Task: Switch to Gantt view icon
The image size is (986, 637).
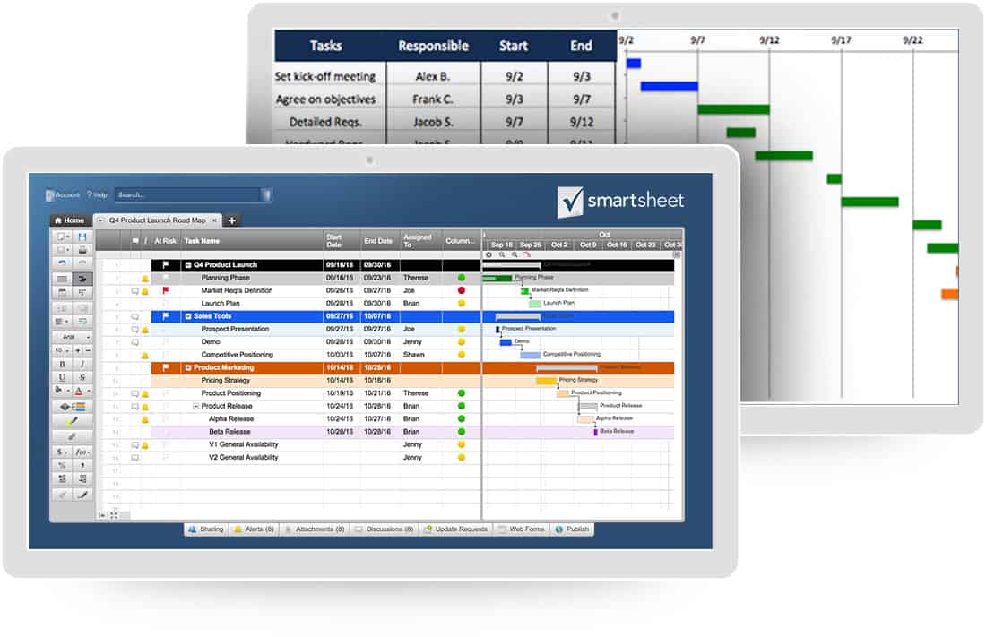Action: tap(82, 279)
